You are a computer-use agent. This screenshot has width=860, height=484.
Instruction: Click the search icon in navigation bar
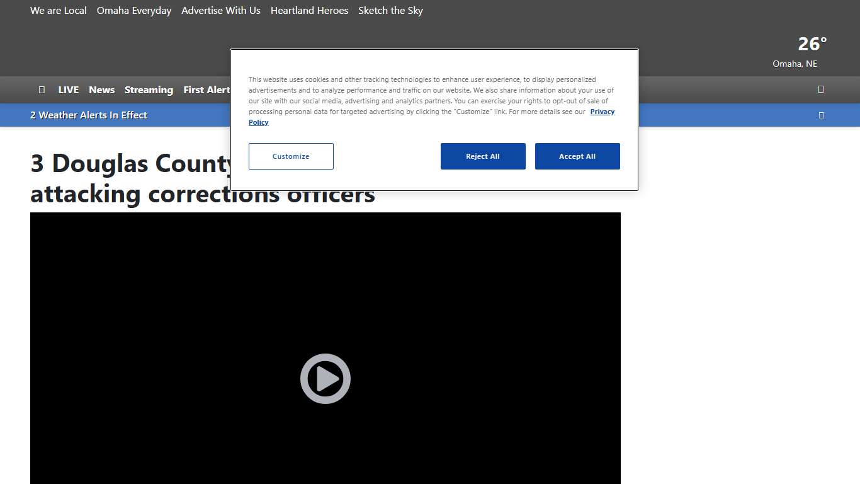820,89
